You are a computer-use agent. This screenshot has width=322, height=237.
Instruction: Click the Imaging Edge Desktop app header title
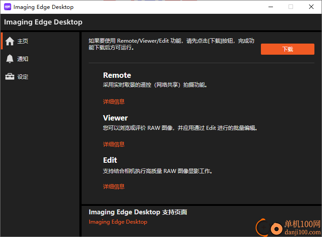pyautogui.click(x=43, y=22)
